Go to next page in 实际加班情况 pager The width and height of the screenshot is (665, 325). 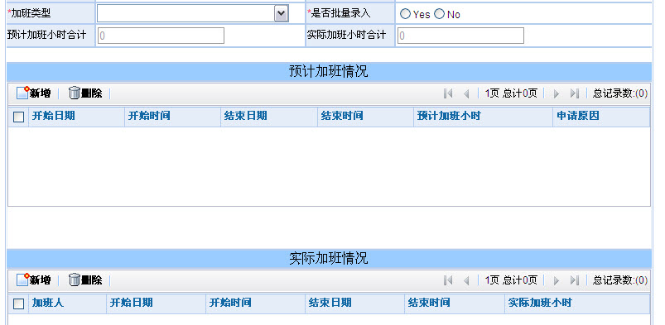coord(557,280)
